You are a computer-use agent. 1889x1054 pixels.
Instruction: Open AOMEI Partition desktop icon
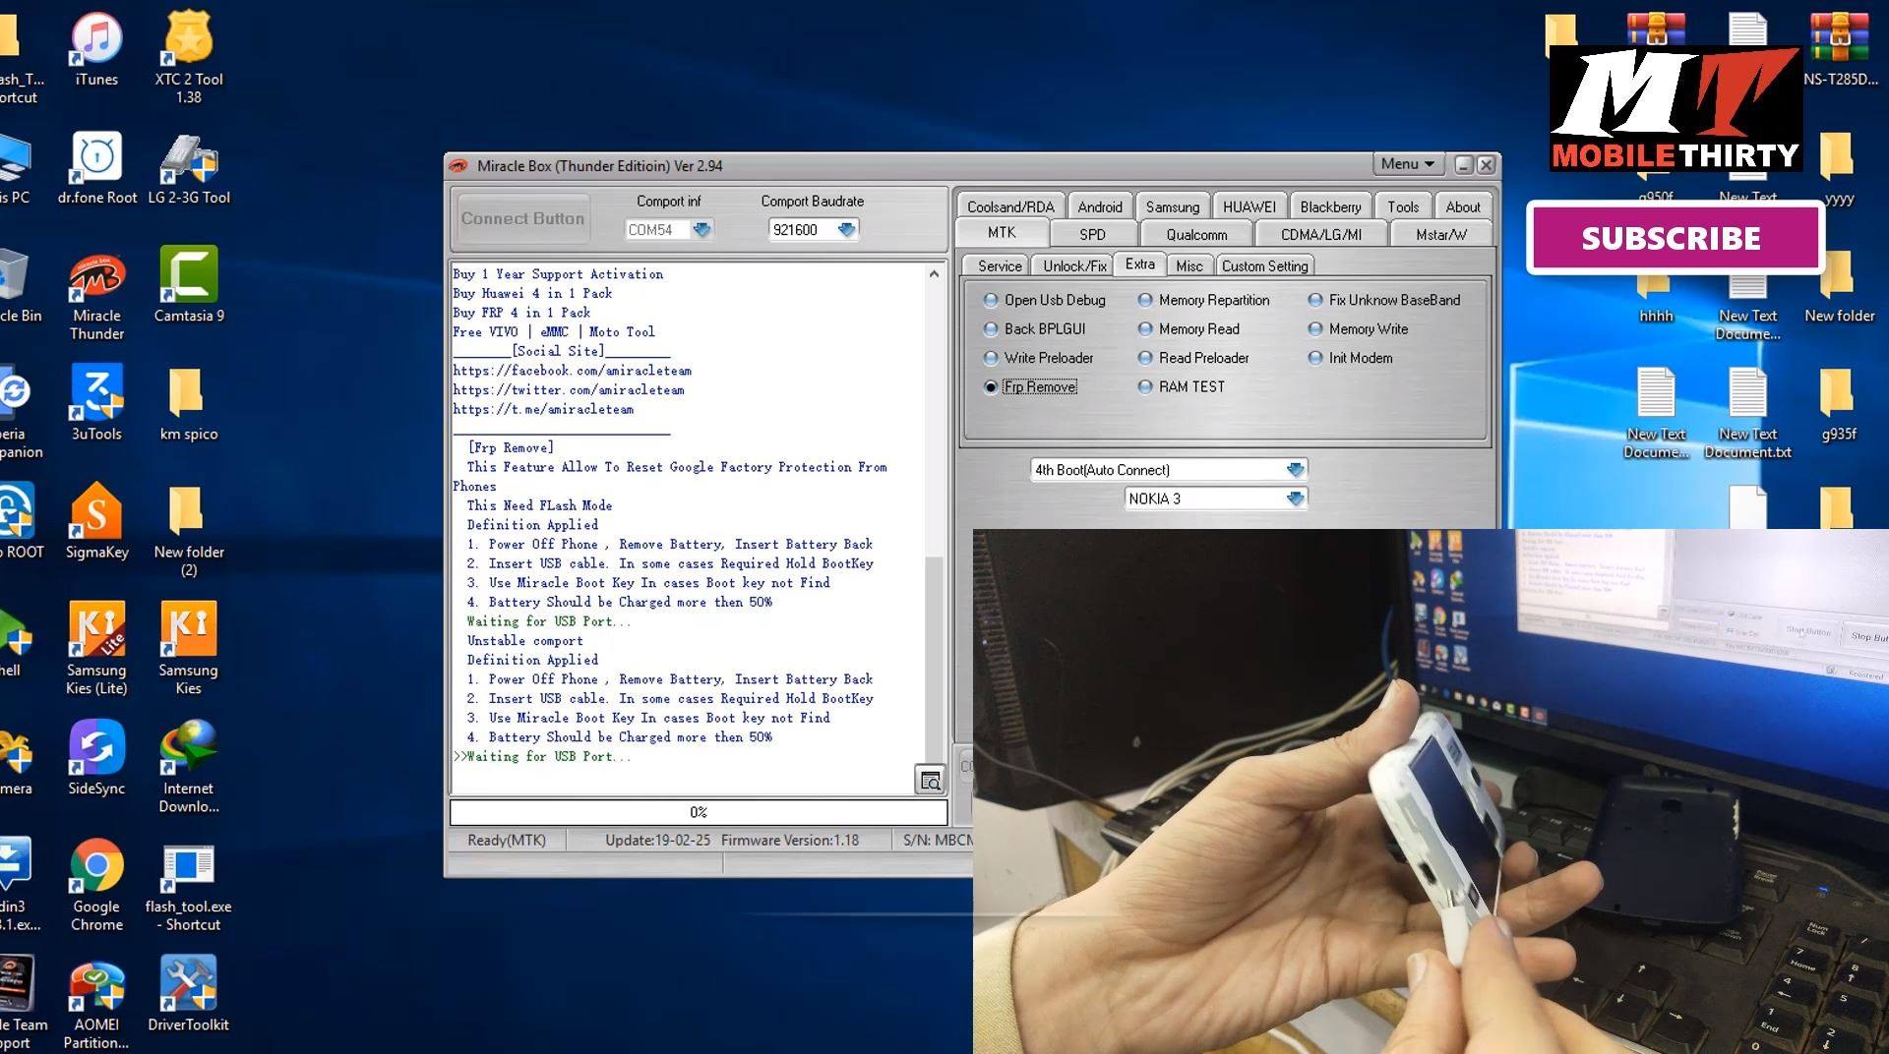96,1003
